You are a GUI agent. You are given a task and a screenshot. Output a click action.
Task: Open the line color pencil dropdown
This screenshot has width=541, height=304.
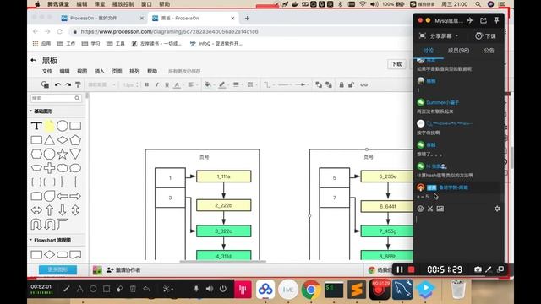(x=223, y=84)
